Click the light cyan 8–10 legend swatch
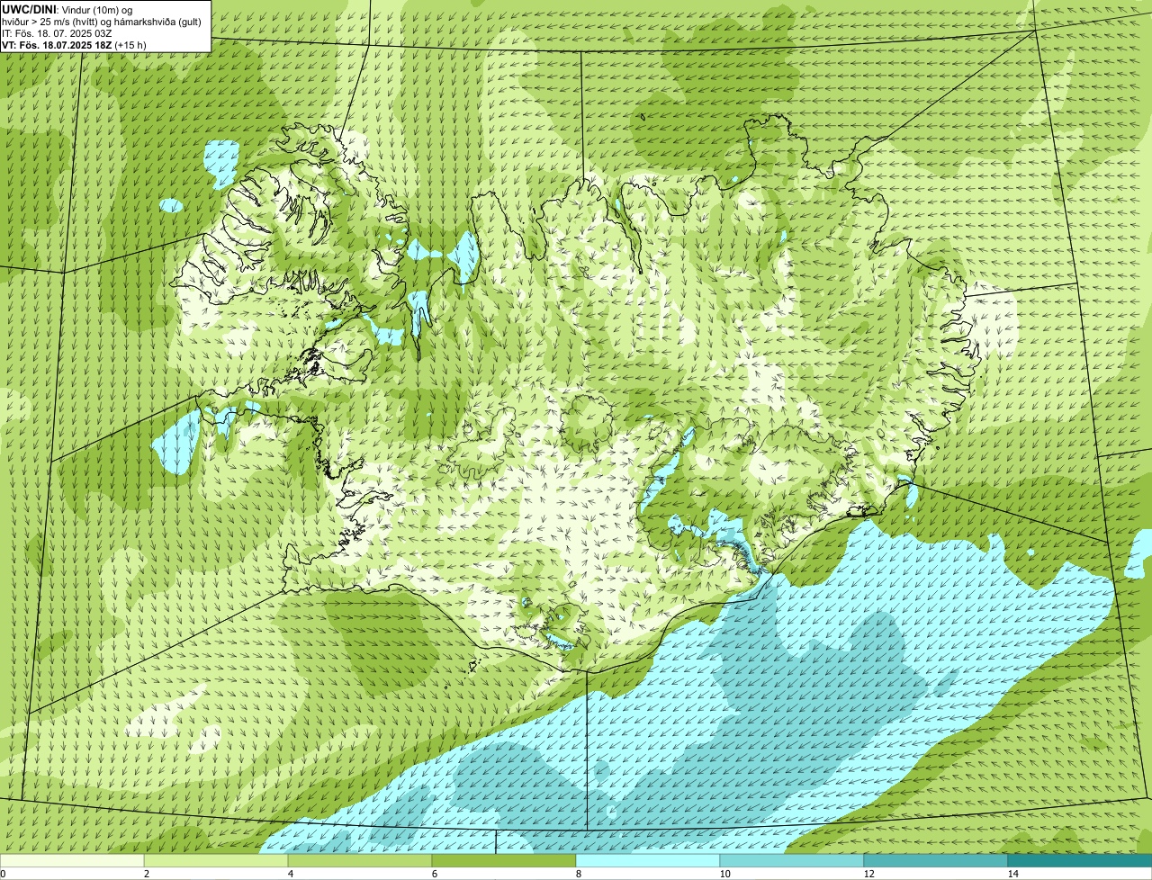This screenshot has width=1152, height=880. click(x=648, y=860)
